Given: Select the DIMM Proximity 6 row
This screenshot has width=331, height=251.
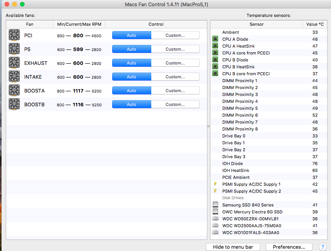Looking at the screenshot, I should pos(269,115).
